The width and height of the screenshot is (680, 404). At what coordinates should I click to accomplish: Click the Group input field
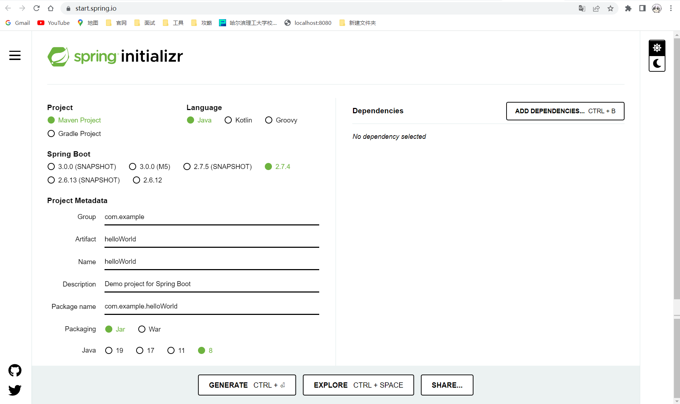[x=212, y=217]
